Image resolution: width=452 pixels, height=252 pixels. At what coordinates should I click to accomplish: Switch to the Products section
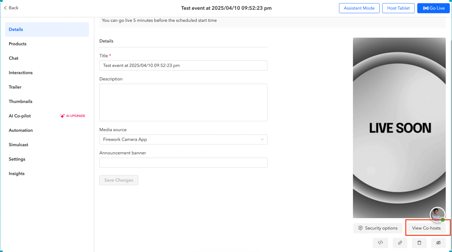[x=17, y=44]
